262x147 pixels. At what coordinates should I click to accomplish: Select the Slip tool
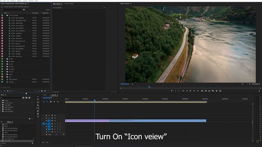[38, 108]
